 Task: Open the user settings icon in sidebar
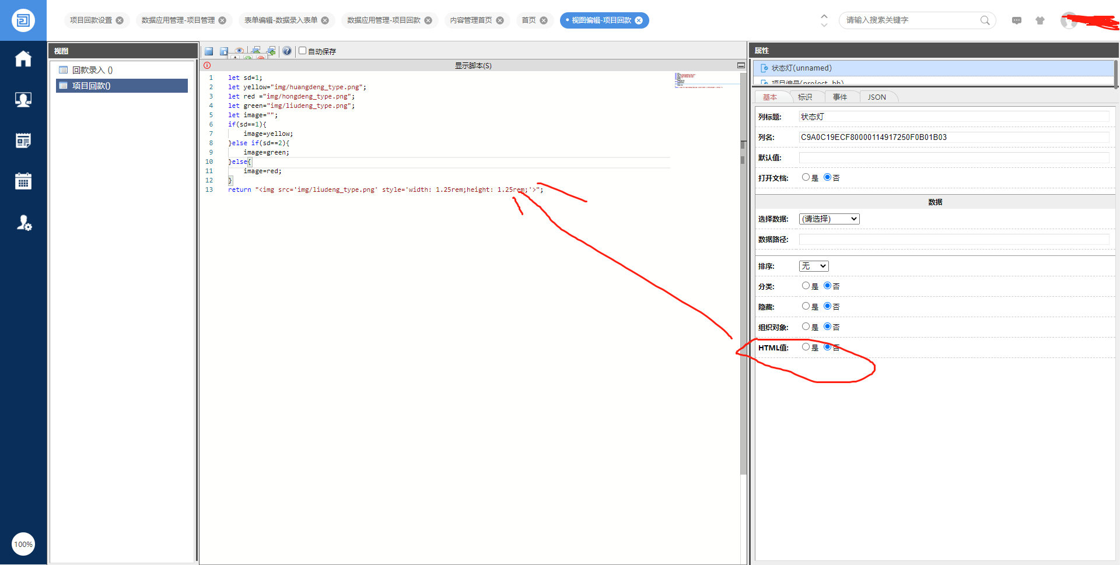(24, 223)
